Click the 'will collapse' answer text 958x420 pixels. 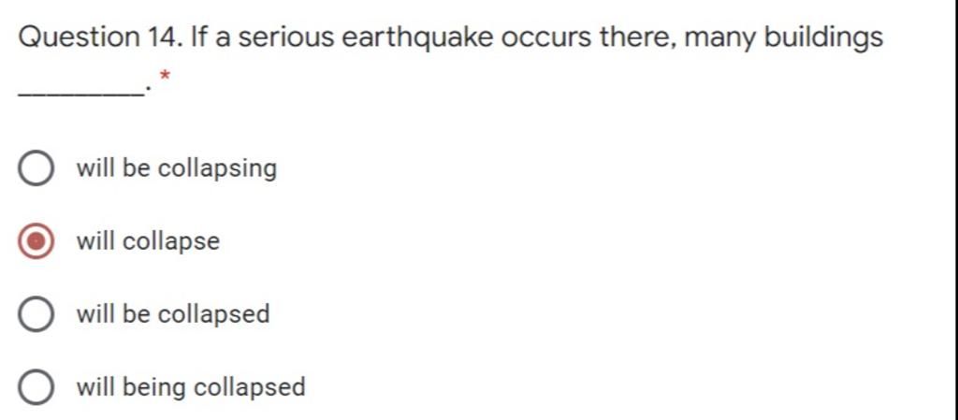pos(148,241)
